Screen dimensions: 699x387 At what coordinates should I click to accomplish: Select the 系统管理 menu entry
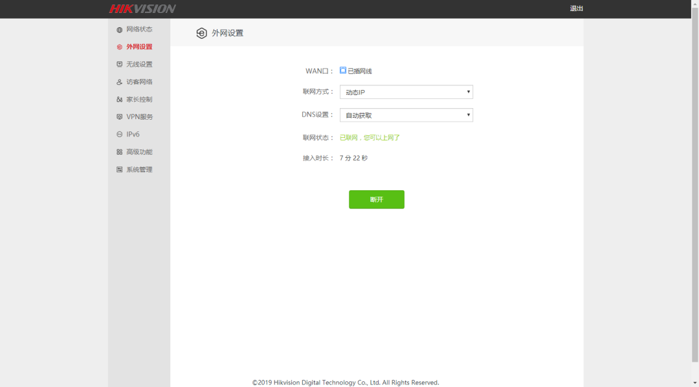pyautogui.click(x=139, y=170)
